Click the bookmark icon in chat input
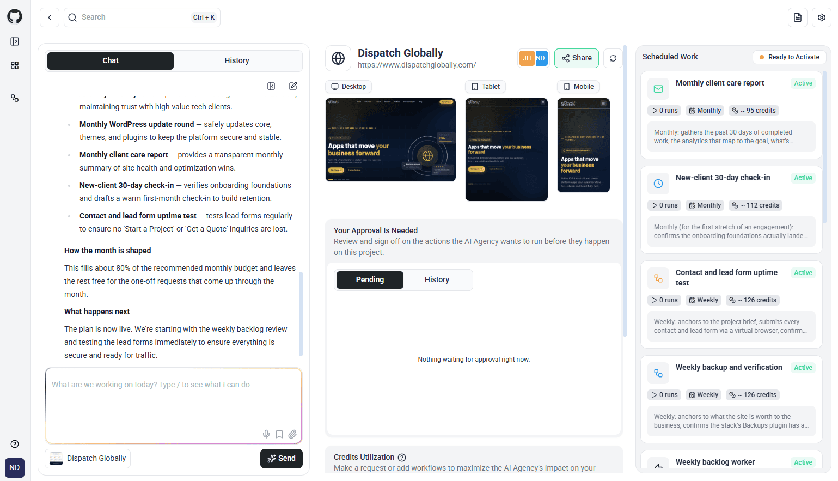This screenshot has height=481, width=838. pyautogui.click(x=279, y=434)
